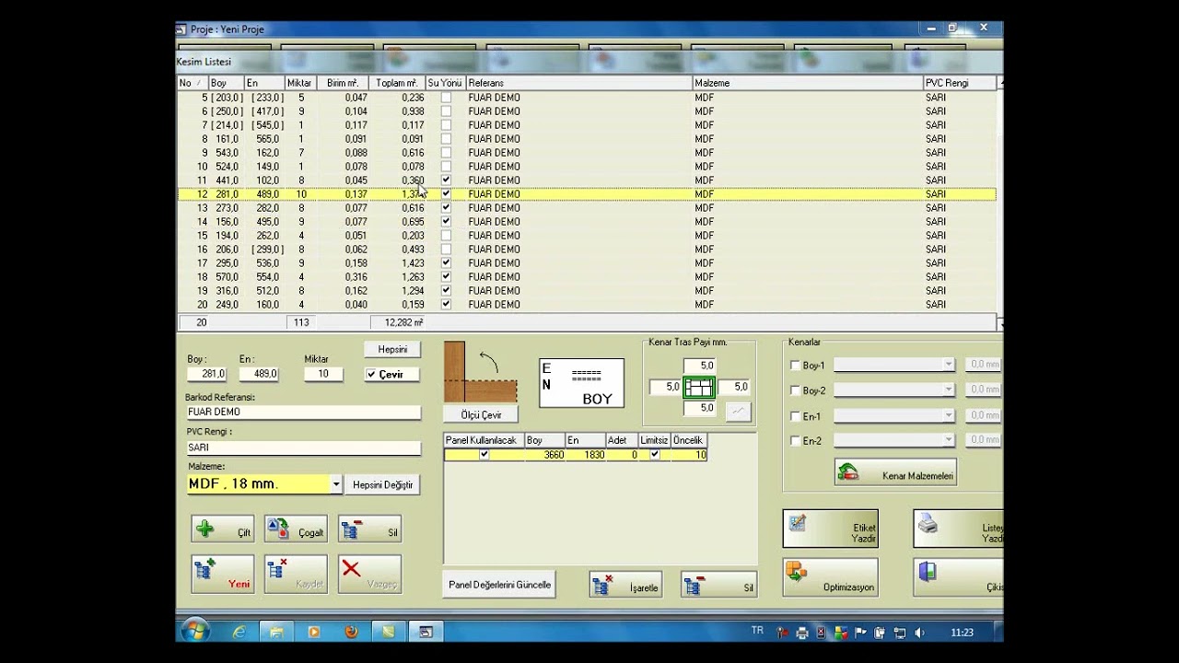Image resolution: width=1179 pixels, height=663 pixels.
Task: Add a new cut row with Yeni
Action: (223, 574)
